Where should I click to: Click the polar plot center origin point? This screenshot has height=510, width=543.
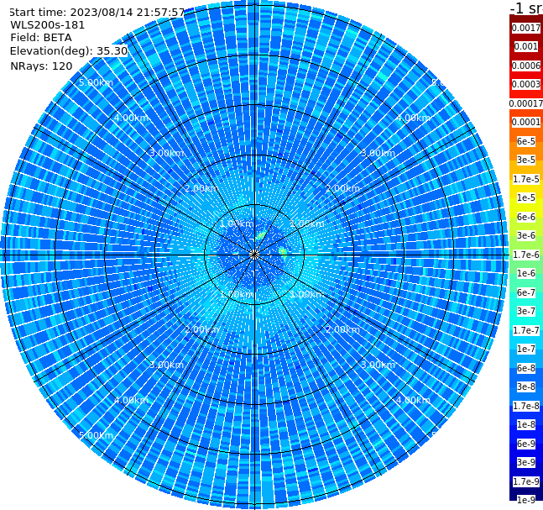(254, 255)
